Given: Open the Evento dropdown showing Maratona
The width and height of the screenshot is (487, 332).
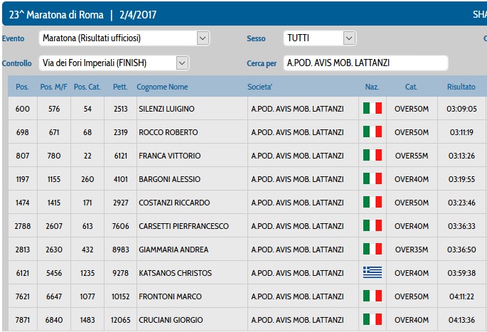Looking at the screenshot, I should (x=124, y=38).
